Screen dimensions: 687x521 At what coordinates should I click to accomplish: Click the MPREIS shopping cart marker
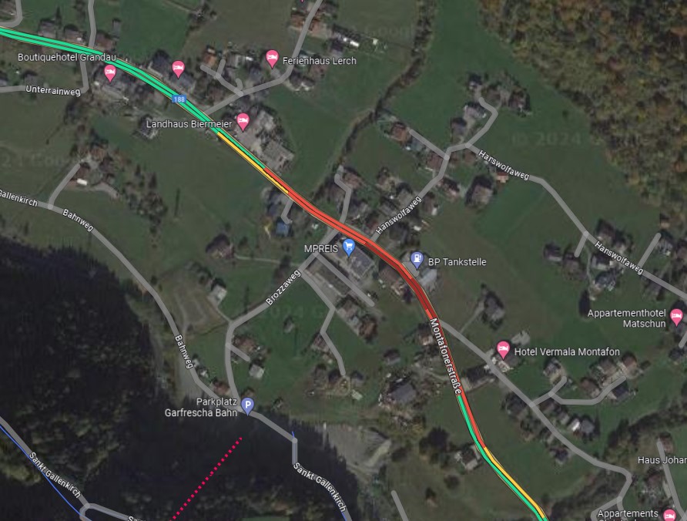pos(349,247)
